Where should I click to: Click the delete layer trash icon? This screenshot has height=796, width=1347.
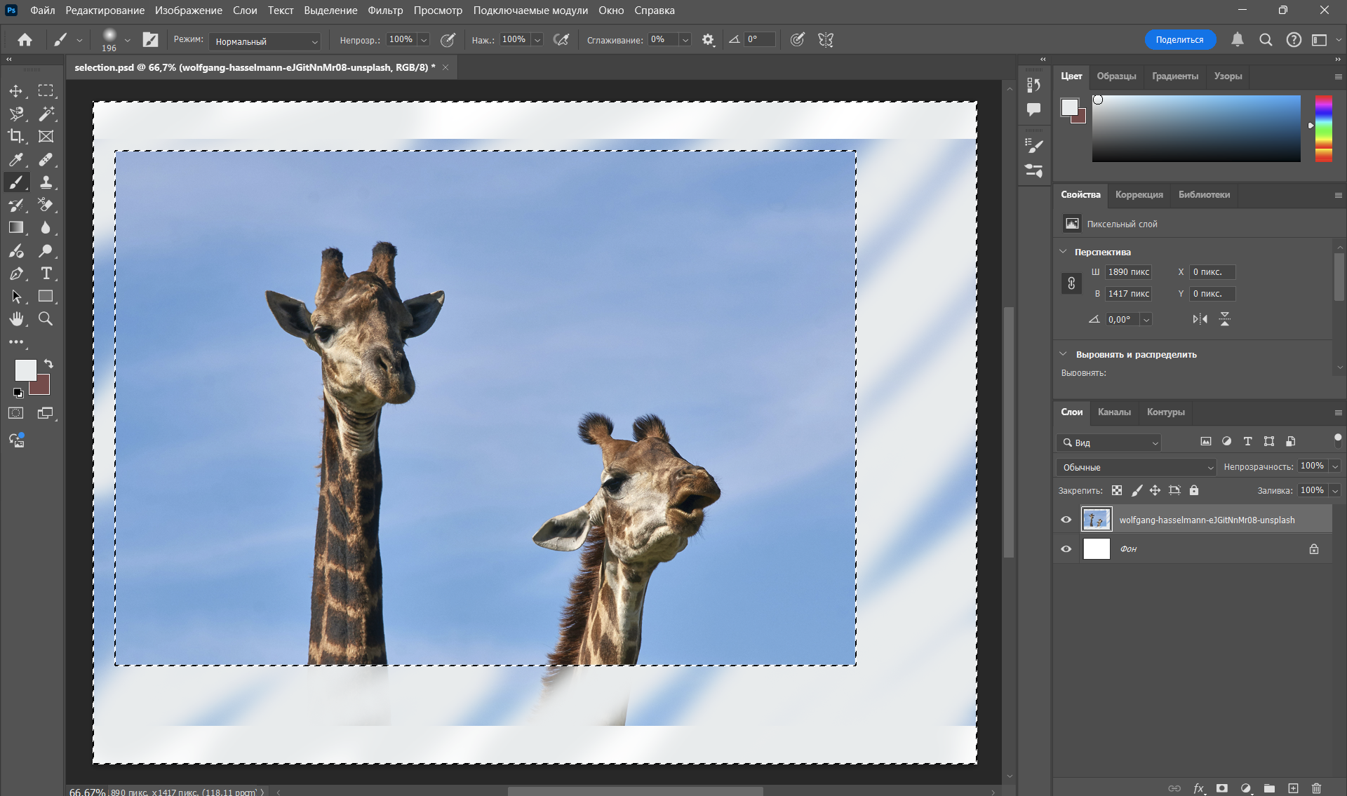(x=1316, y=788)
